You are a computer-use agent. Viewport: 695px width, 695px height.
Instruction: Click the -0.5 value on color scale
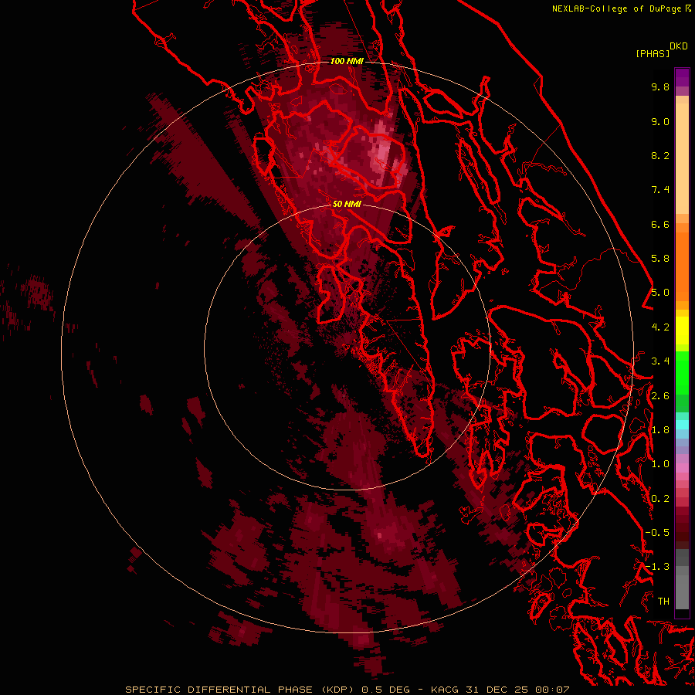click(x=657, y=533)
